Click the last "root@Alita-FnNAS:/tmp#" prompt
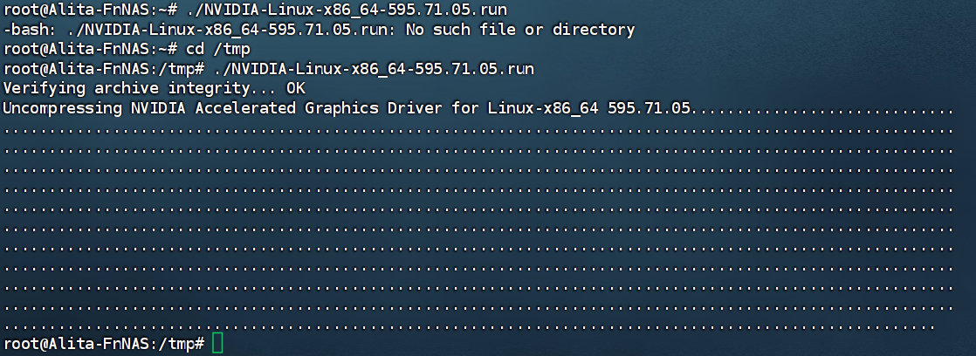Screen dimensions: 976x356 (x=104, y=343)
